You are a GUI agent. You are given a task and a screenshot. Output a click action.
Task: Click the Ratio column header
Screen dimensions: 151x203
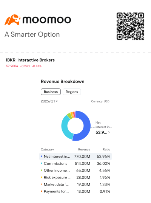coord(106,150)
